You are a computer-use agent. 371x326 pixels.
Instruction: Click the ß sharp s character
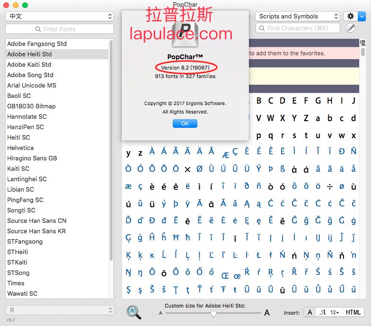tap(282, 168)
